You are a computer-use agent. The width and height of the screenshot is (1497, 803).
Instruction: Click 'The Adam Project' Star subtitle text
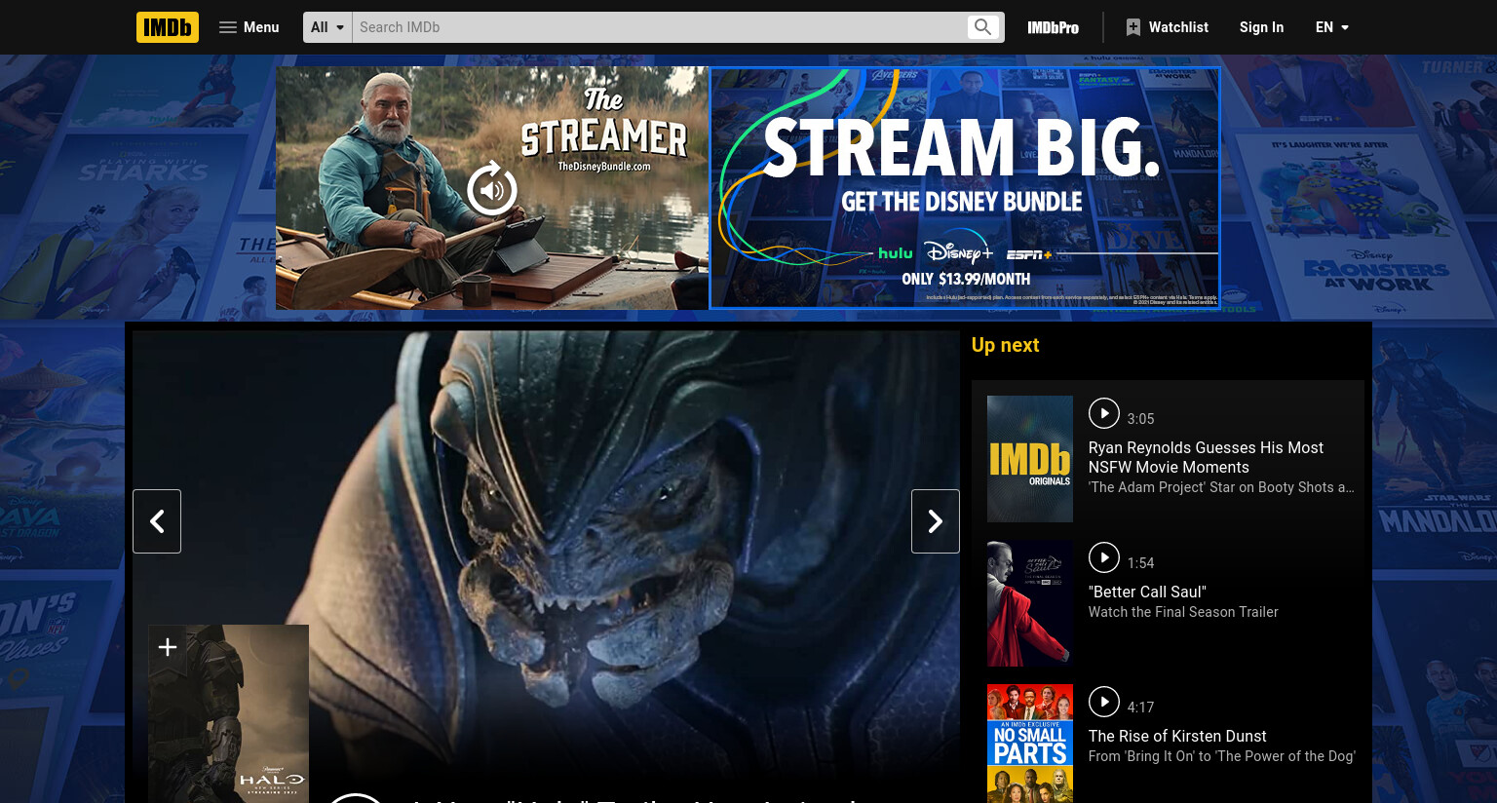[1221, 487]
